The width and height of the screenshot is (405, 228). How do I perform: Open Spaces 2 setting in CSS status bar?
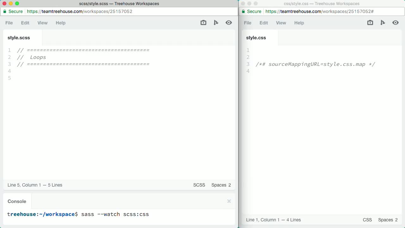coord(388,220)
